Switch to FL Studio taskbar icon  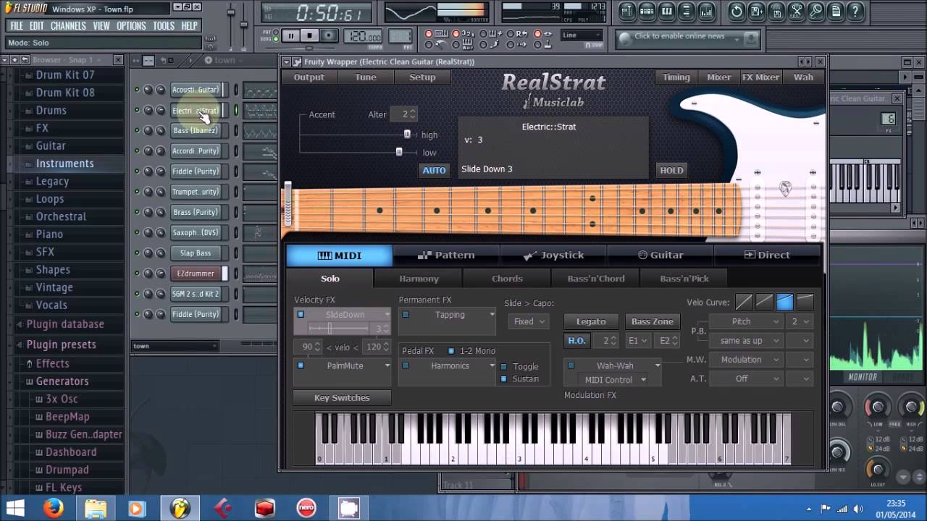(180, 509)
